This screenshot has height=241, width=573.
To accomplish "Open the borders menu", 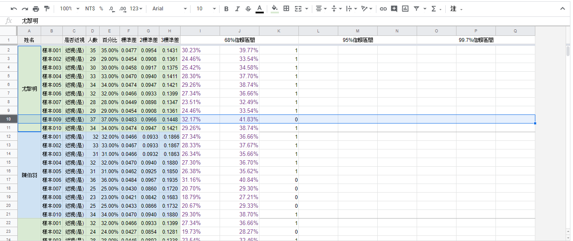I will 286,9.
